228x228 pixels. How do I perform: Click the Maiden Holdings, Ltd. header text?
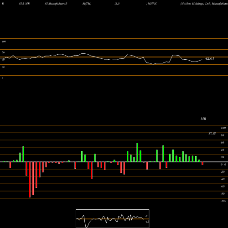pyautogui.click(x=196, y=4)
